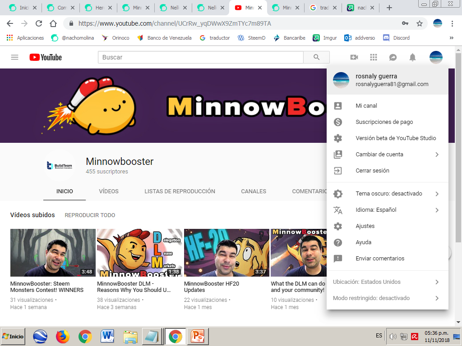Open a new browser tab
This screenshot has height=346, width=462.
pos(389,8)
